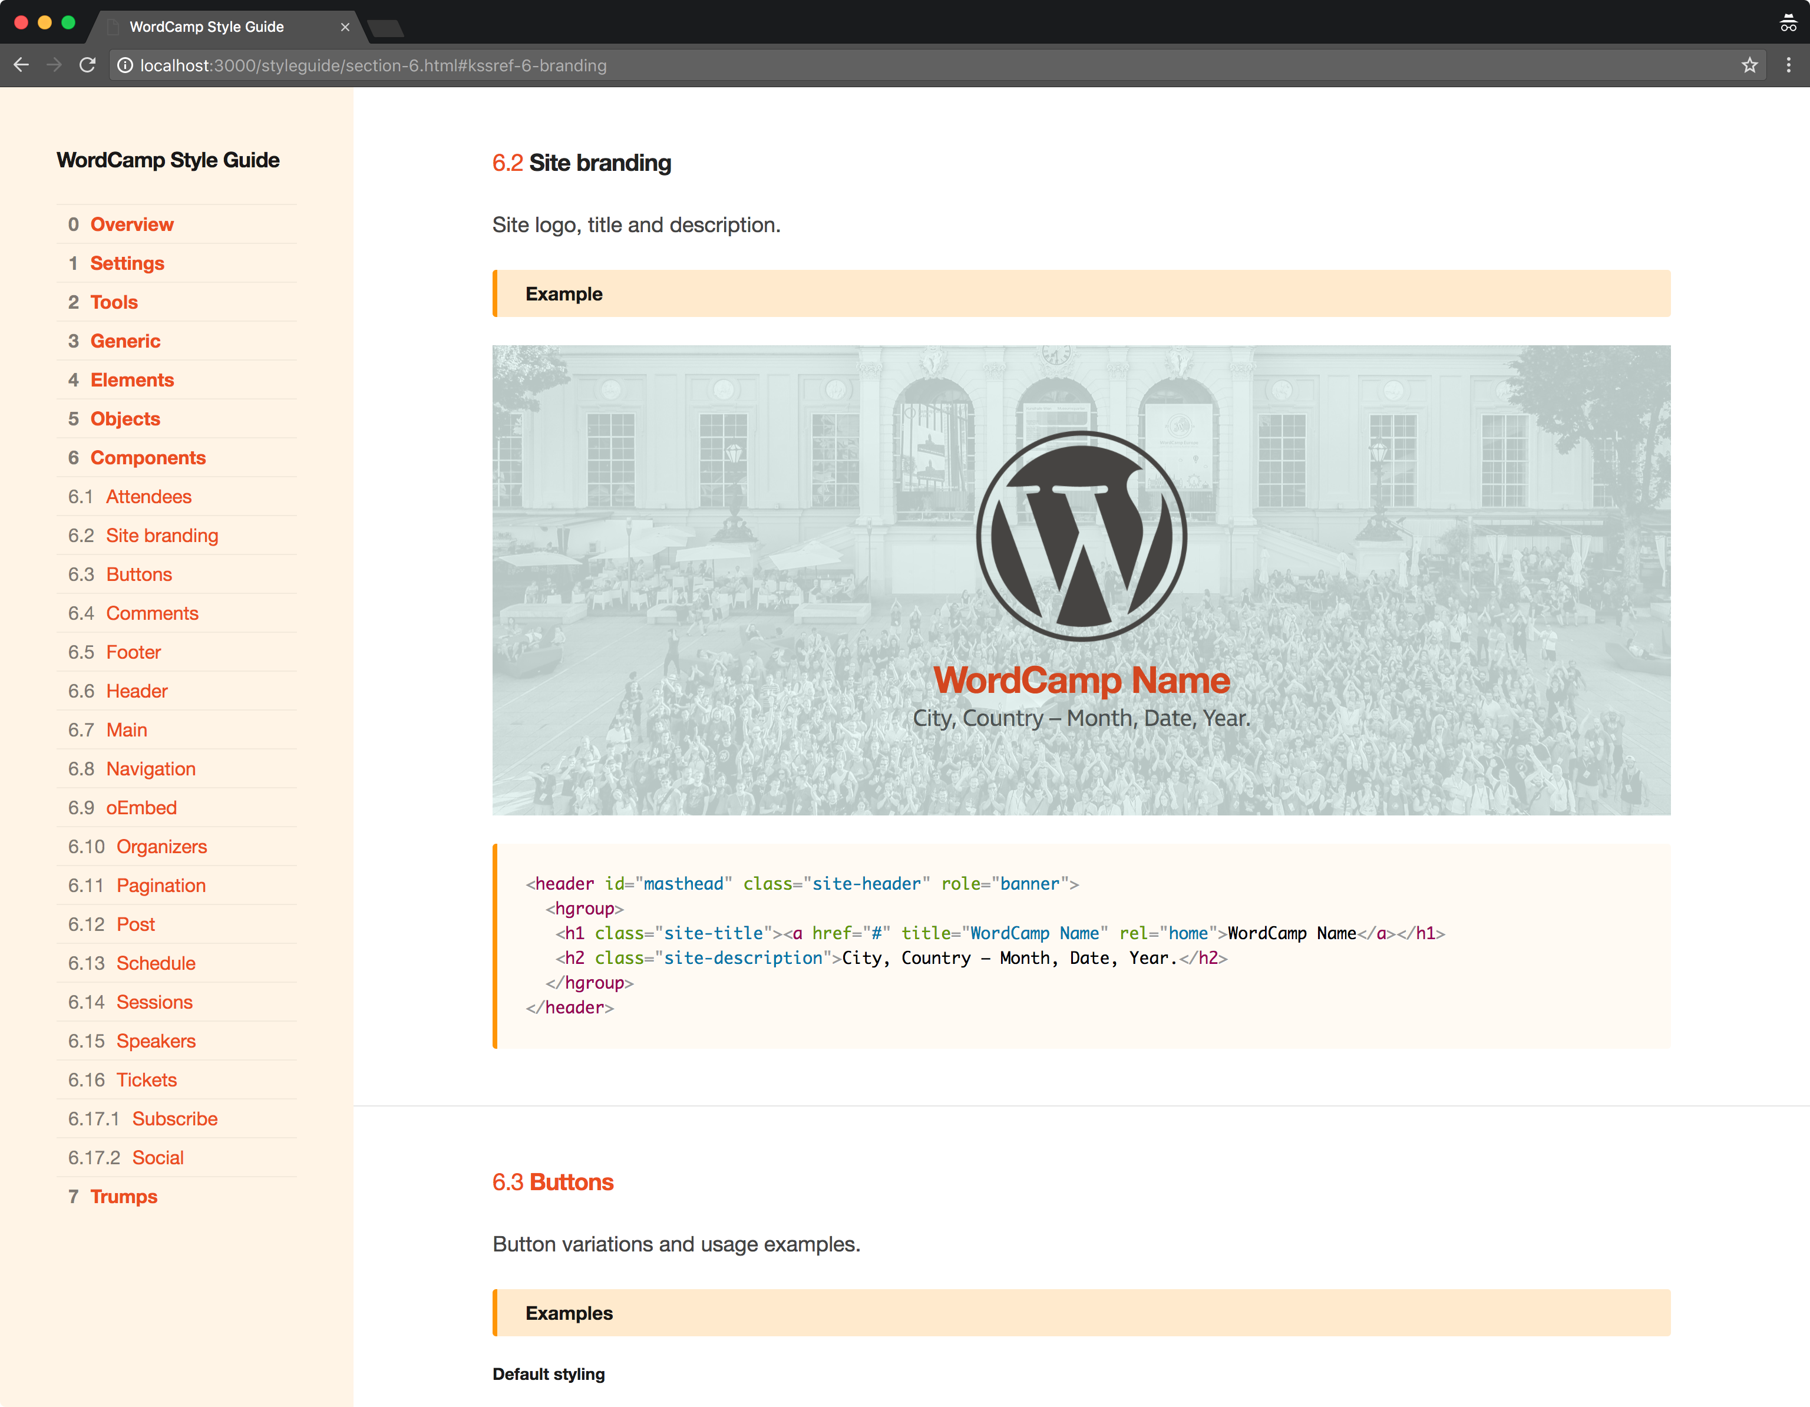Open the 6.3 Buttons sidebar link
1810x1407 pixels.
click(x=138, y=574)
